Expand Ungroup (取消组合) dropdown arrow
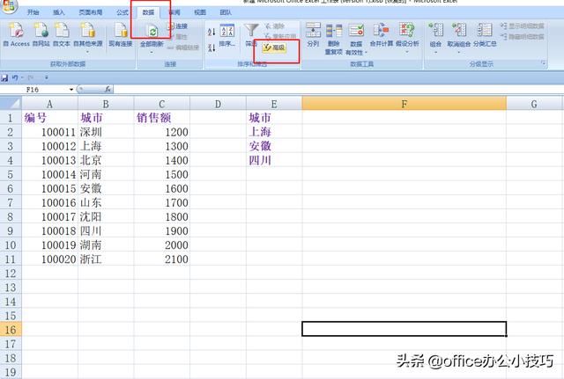564x379 pixels. [458, 52]
